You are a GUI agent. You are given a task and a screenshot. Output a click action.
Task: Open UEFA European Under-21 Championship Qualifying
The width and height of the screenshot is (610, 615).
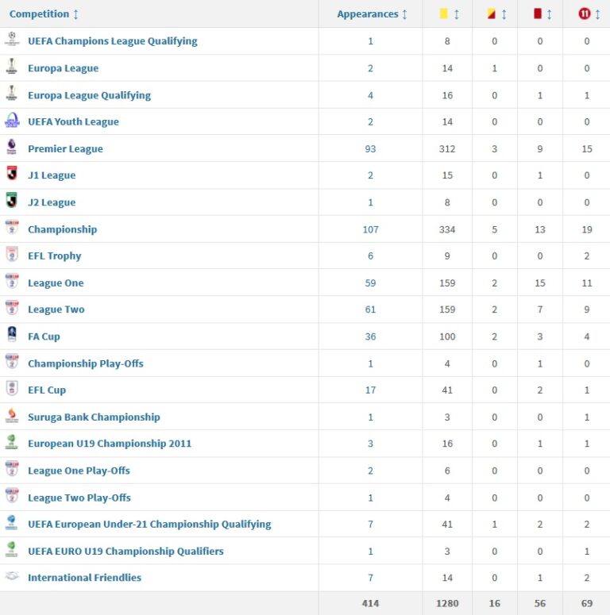click(x=149, y=524)
